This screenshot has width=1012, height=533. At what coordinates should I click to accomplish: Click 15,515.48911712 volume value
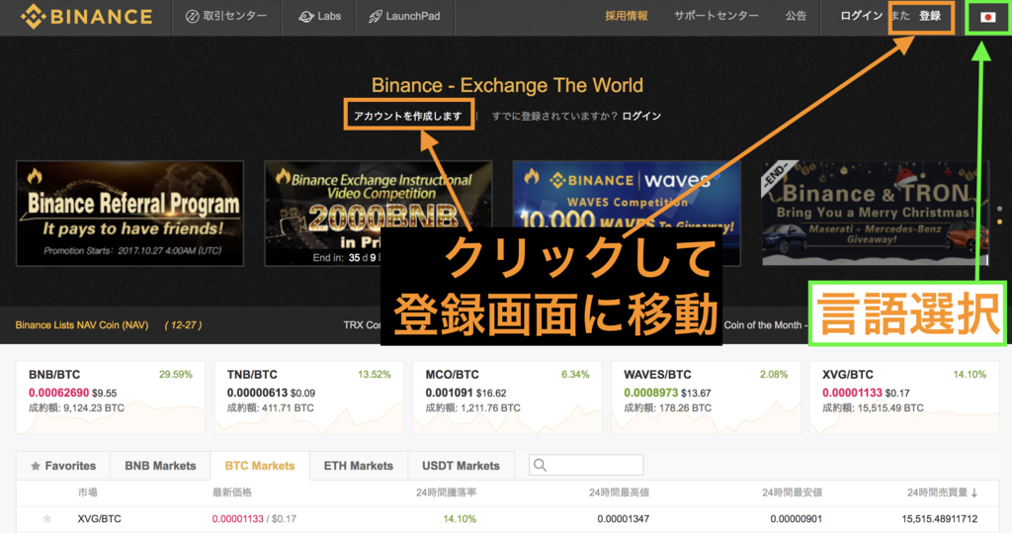point(940,519)
